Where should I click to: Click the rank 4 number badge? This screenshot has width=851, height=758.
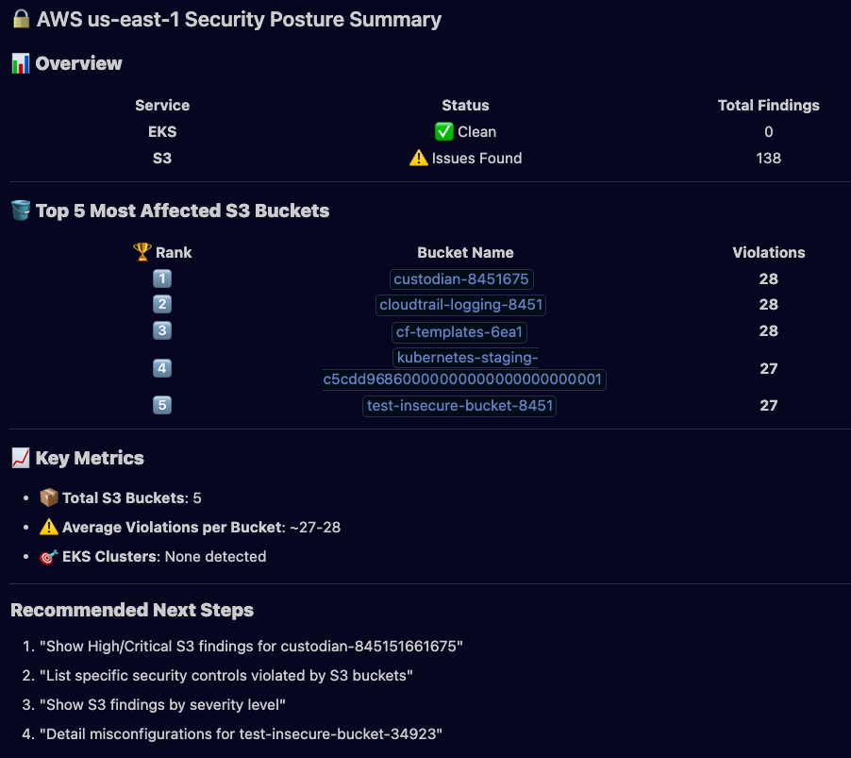coord(161,369)
